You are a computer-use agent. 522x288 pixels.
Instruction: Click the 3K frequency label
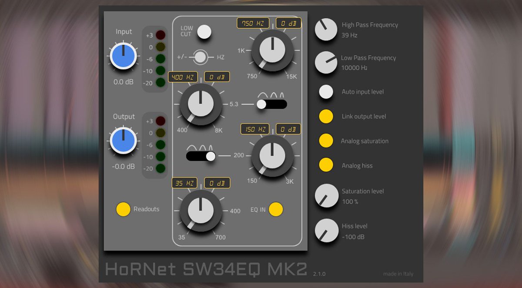[289, 181]
